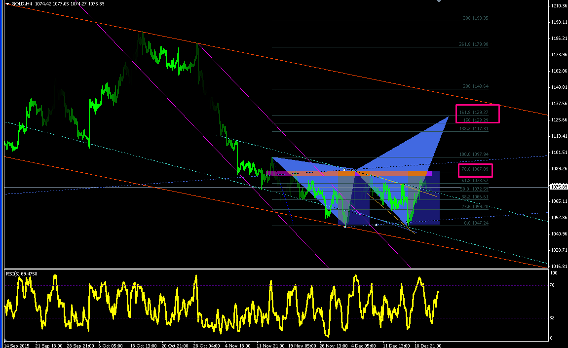Image resolution: width=568 pixels, height=348 pixels.
Task: Select Fibonacci level label 38.2 1066.61
Action: (x=475, y=197)
